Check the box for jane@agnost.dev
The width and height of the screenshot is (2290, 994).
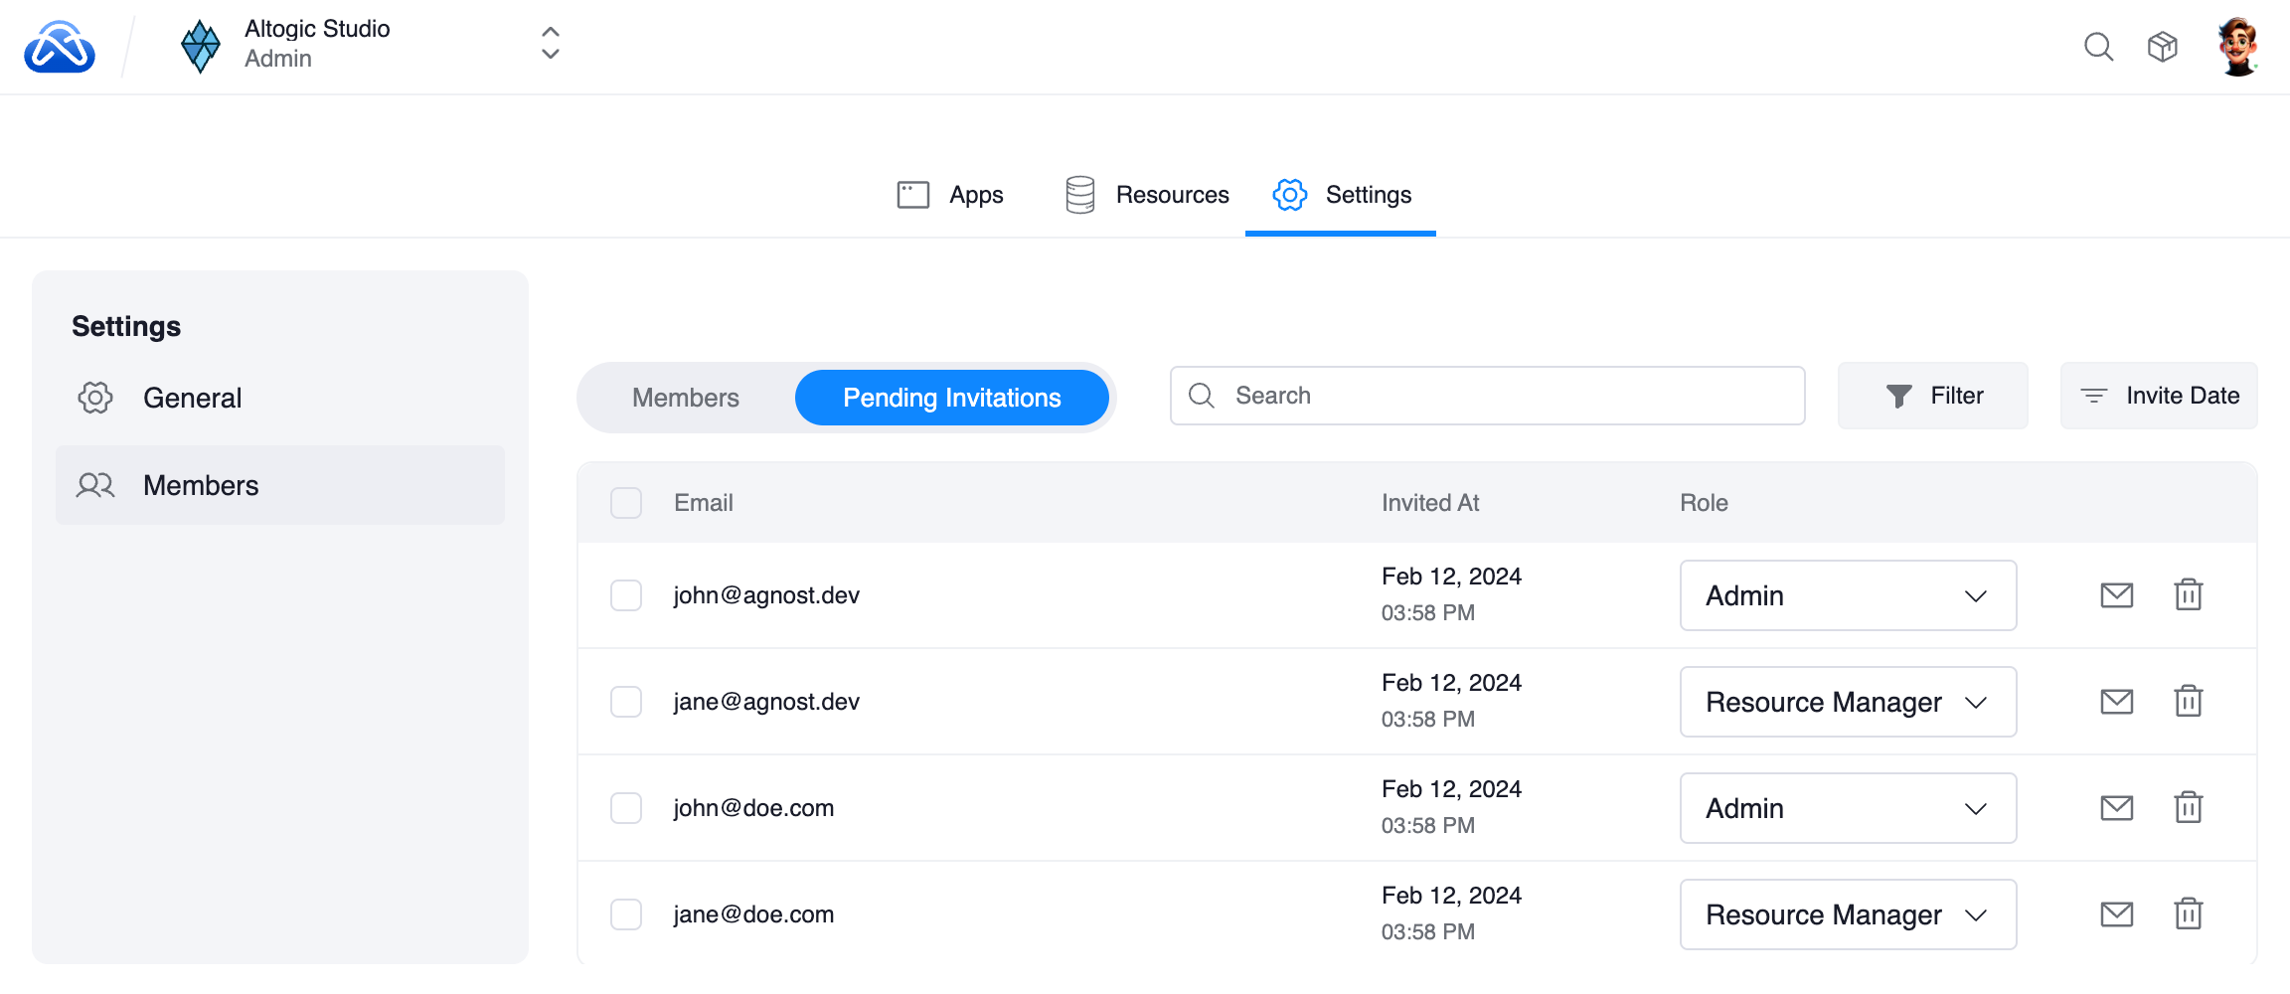626,702
